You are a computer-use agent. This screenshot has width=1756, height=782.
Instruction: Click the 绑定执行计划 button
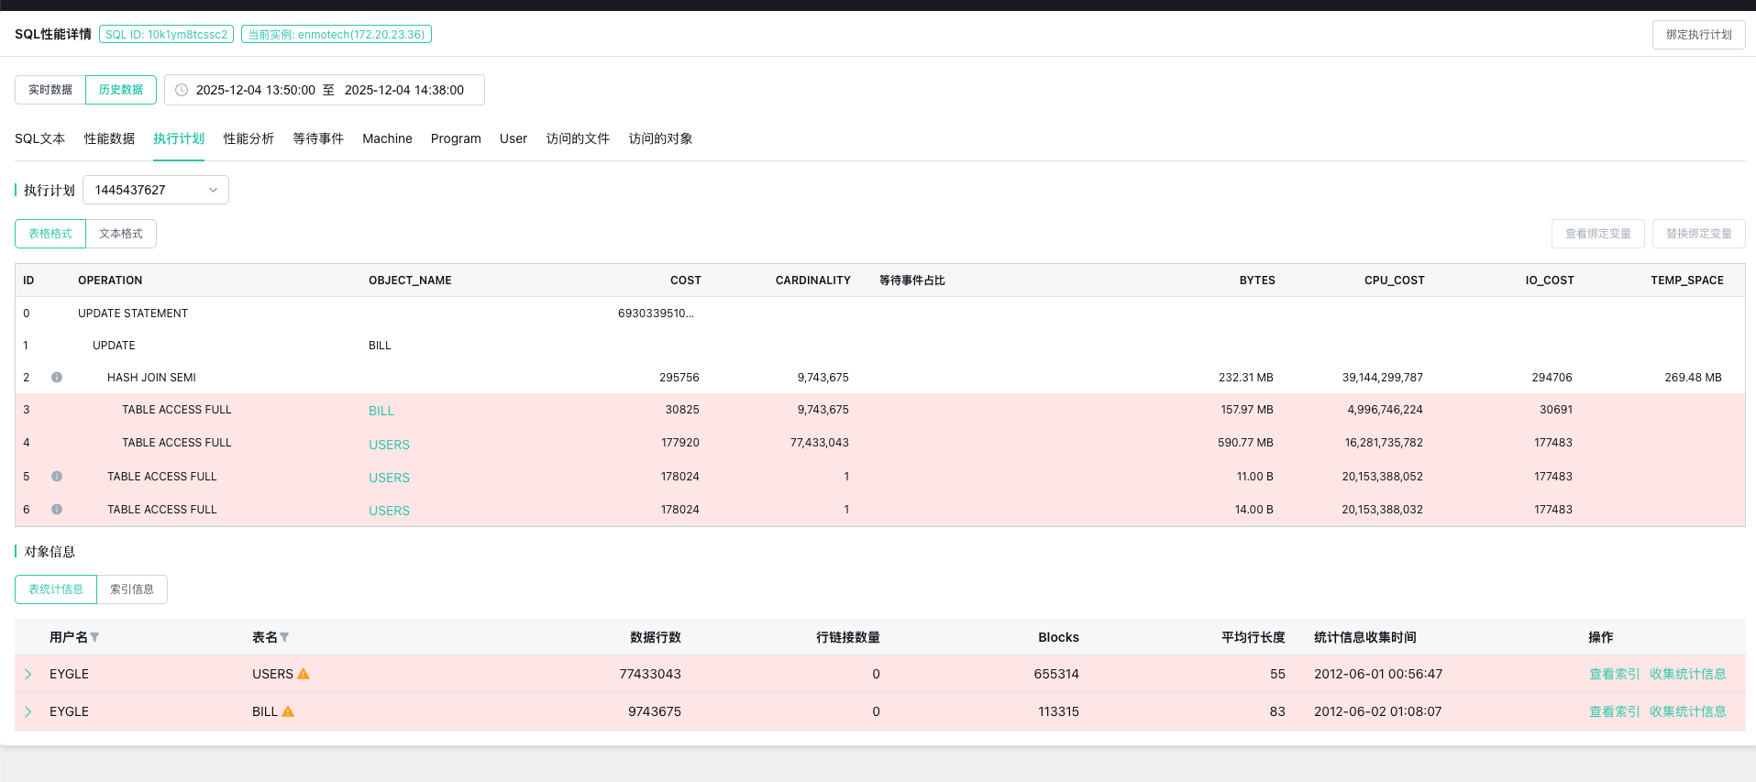click(x=1698, y=35)
